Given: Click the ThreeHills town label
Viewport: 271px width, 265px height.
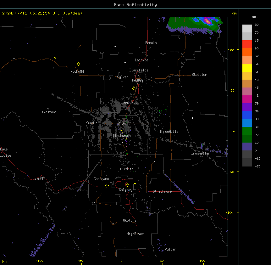Looking at the screenshot, I should click(x=169, y=132).
